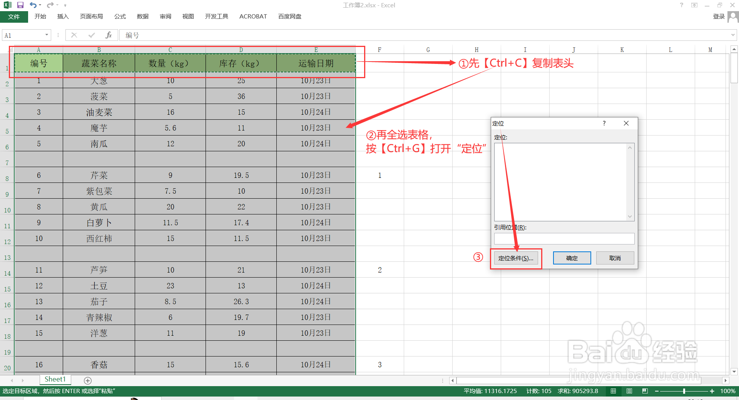
Task: Click 登录 sign-in link
Action: tap(719, 17)
